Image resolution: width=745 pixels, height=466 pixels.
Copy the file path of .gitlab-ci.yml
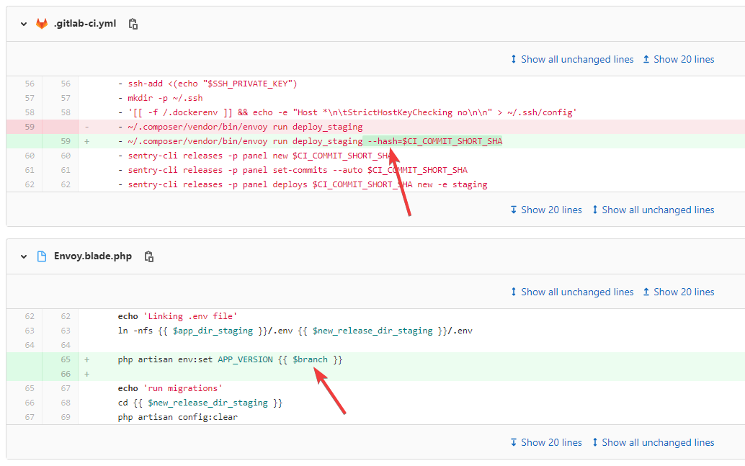tap(133, 24)
